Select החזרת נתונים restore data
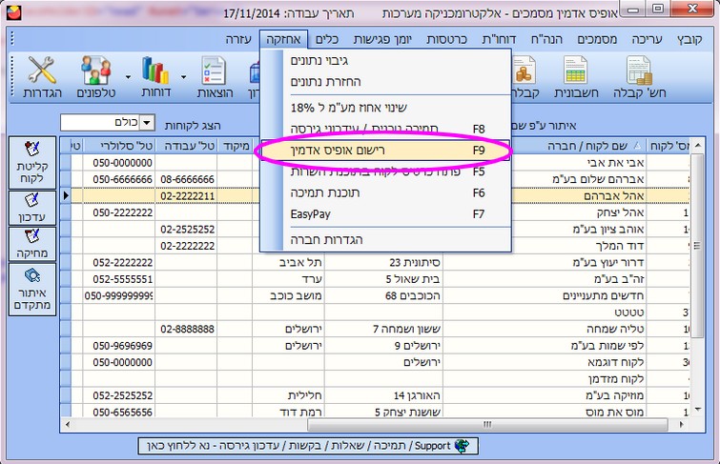720x464 pixels. pos(385,82)
